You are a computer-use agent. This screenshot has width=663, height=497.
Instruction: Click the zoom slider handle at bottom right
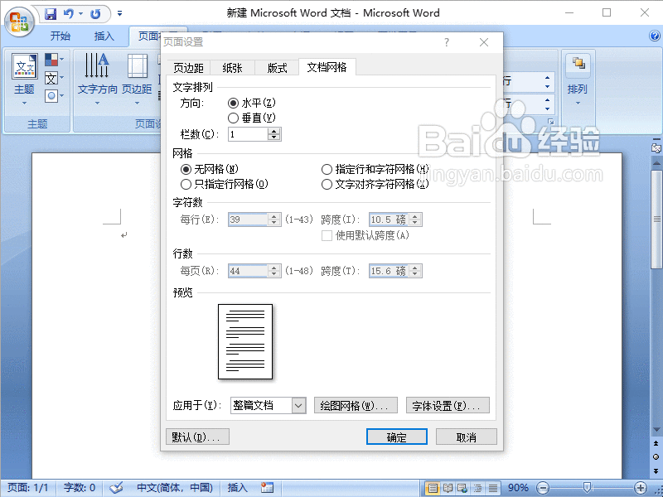point(584,487)
